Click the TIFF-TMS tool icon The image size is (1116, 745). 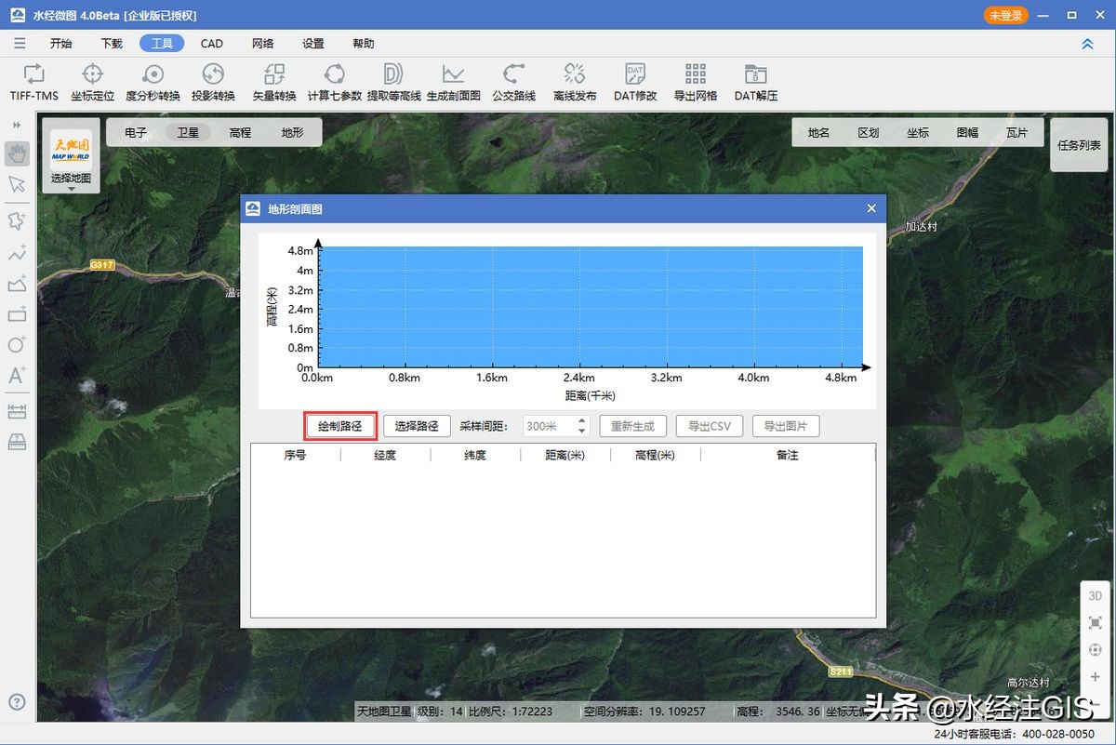[33, 75]
